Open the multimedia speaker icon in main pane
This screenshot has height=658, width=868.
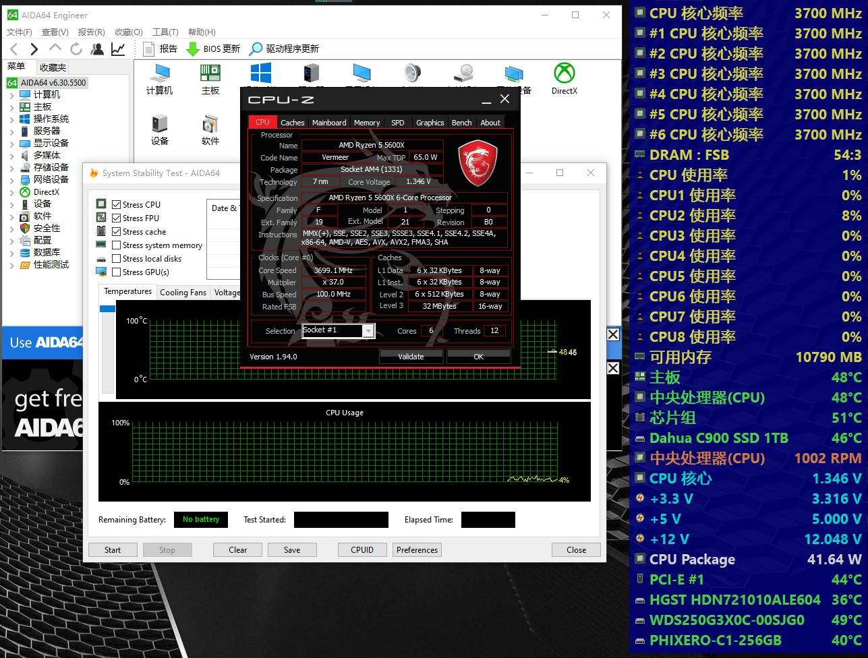point(412,74)
